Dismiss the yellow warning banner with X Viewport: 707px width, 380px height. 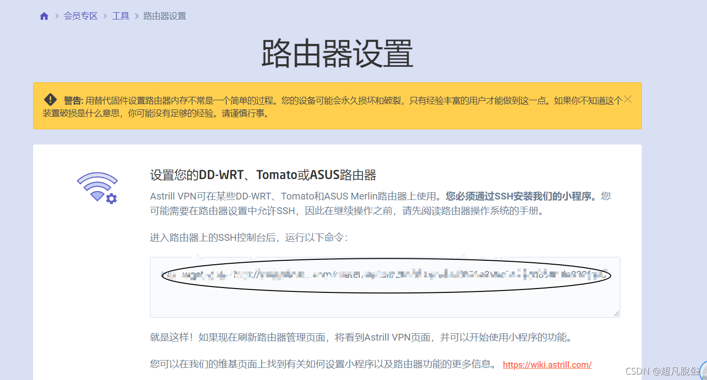coord(628,99)
